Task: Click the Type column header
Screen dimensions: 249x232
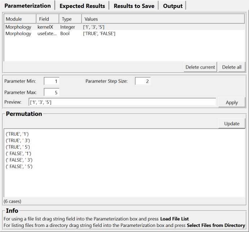Action: click(x=70, y=19)
